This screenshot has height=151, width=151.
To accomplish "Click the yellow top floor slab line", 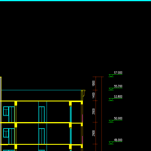I will tap(41, 101).
